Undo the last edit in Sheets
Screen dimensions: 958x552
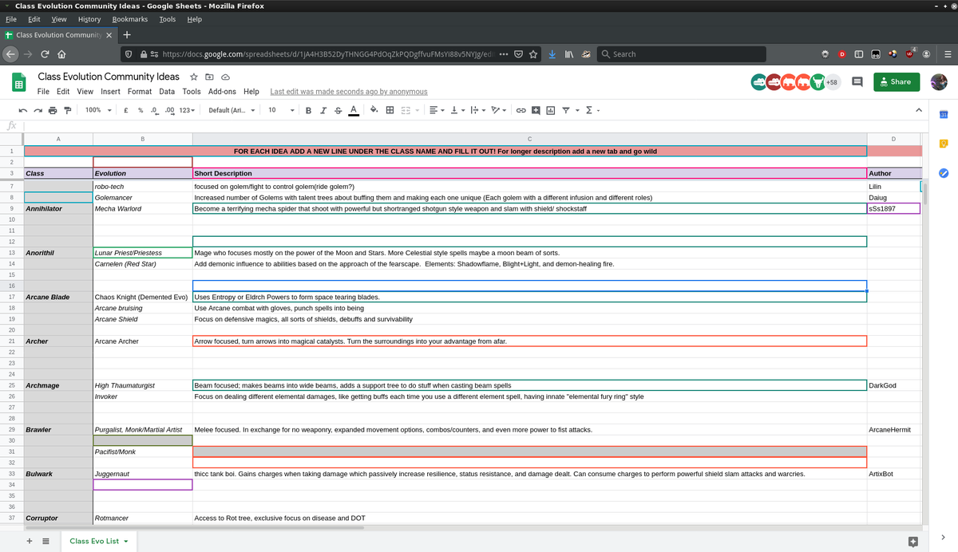(24, 110)
